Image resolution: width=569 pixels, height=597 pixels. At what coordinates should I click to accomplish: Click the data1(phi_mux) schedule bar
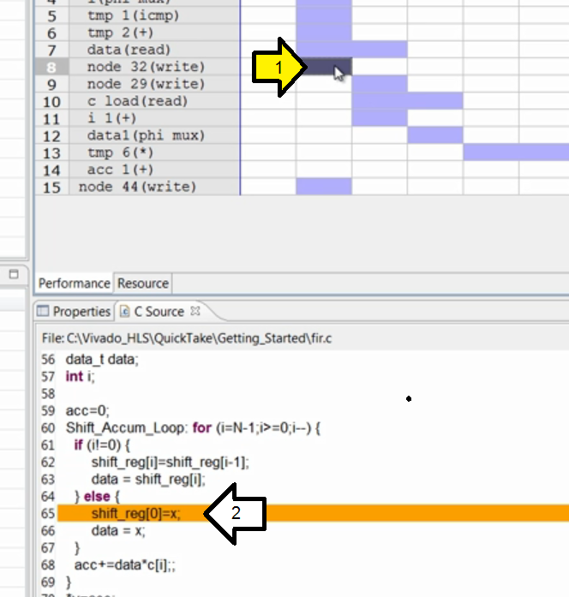[435, 135]
